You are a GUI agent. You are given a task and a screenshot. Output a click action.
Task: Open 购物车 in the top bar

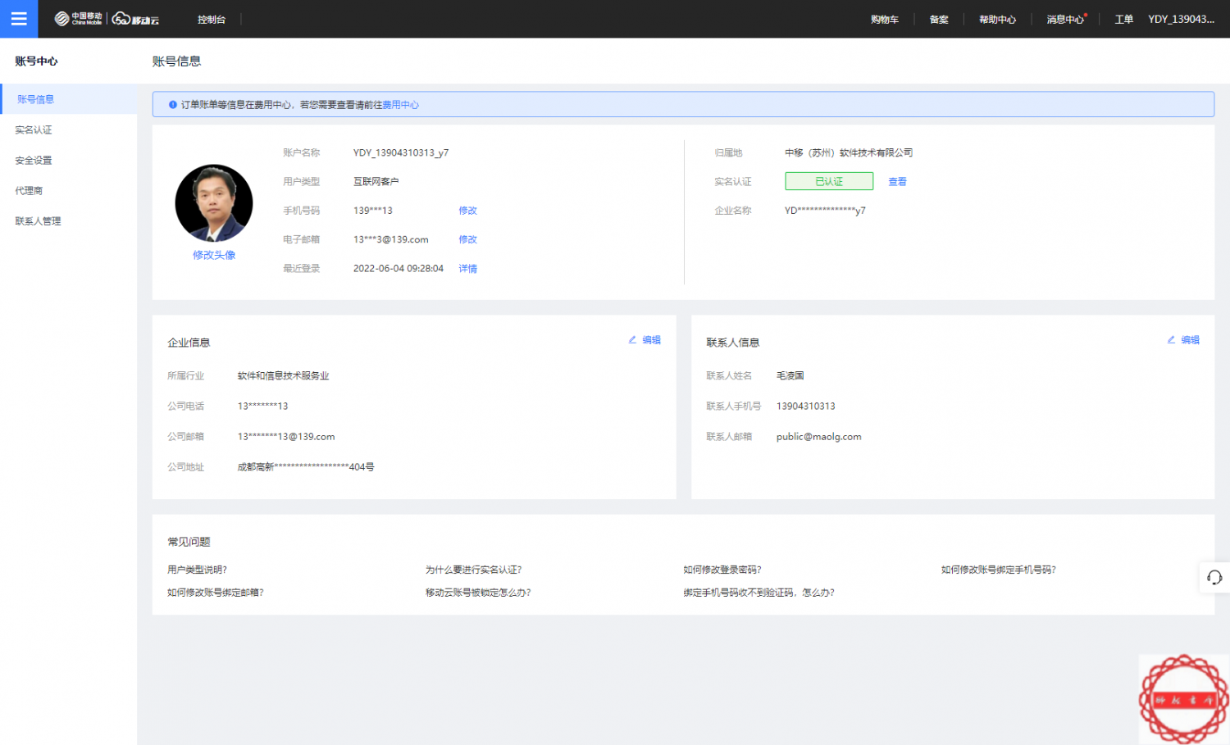[x=885, y=20]
